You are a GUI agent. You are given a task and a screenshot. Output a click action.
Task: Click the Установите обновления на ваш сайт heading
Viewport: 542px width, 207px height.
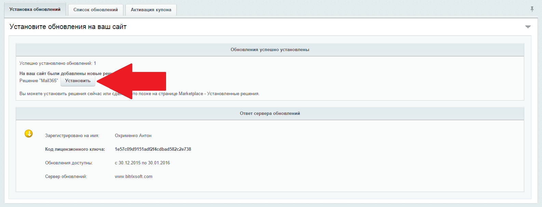[x=68, y=27]
